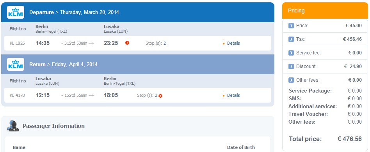Collapse the Other fees row arrow
370x152 pixels.
coord(291,80)
